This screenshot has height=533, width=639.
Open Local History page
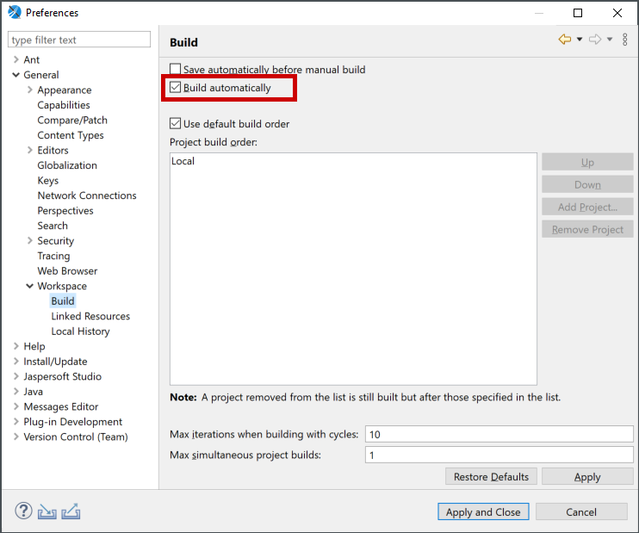80,331
